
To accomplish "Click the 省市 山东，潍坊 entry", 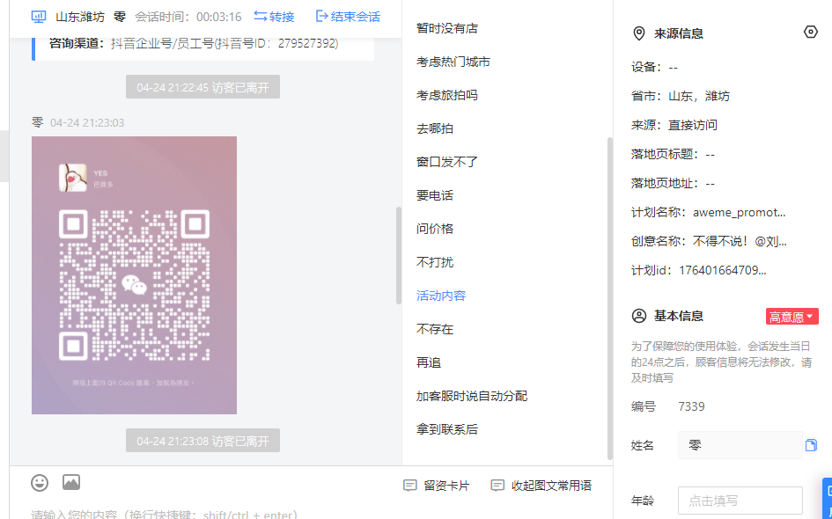I will pyautogui.click(x=681, y=96).
